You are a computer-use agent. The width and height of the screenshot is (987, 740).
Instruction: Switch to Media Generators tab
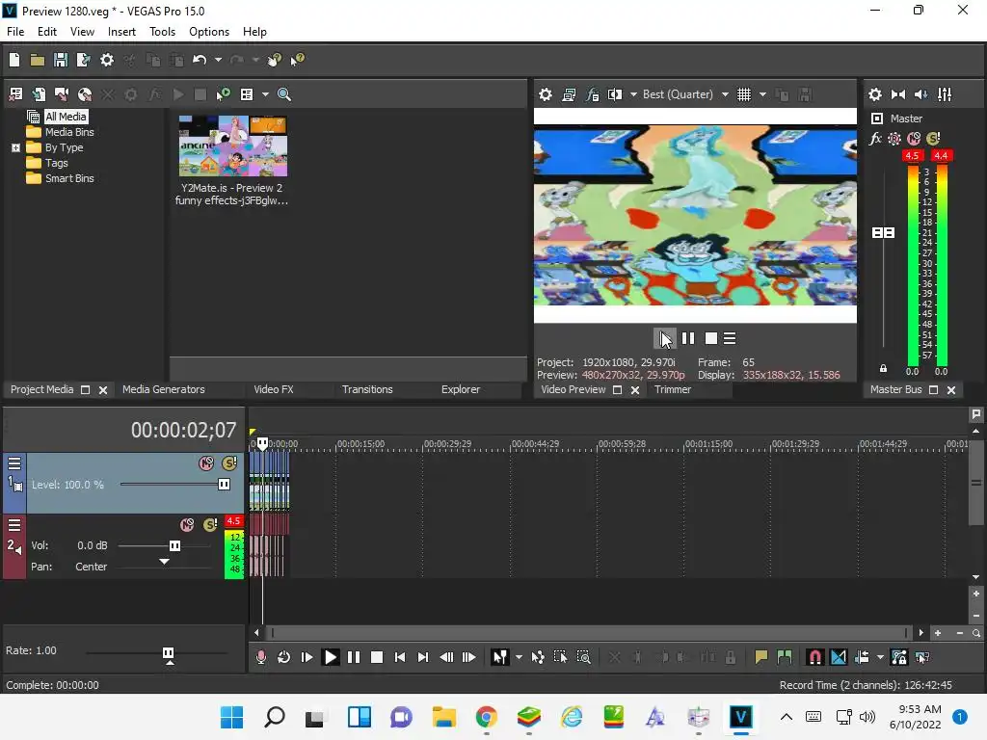tap(164, 389)
